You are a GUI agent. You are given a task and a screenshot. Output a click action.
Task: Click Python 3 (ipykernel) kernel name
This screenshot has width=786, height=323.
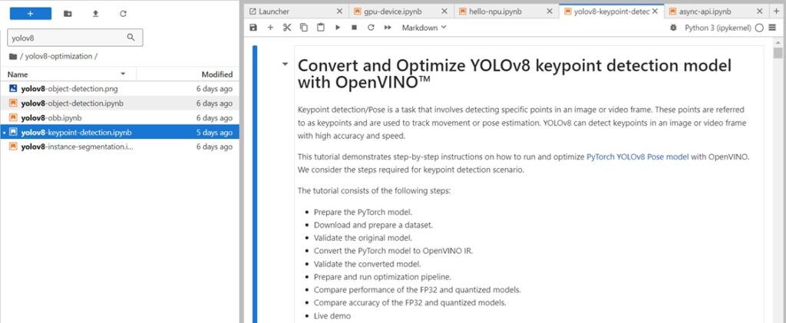click(x=718, y=28)
